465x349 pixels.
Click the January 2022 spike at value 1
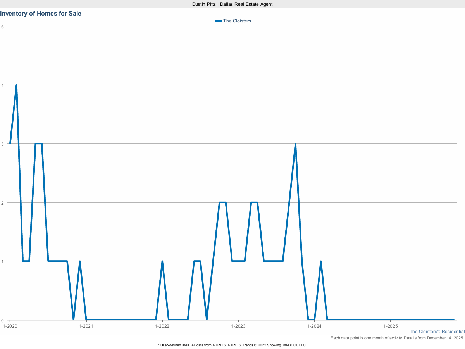point(162,261)
